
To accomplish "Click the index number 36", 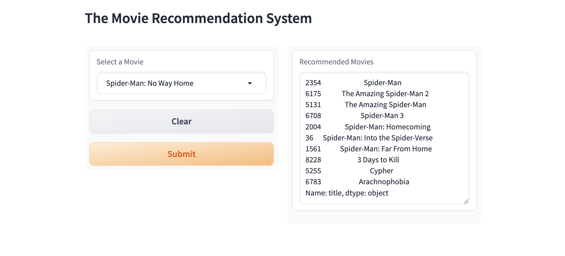I will tap(309, 138).
